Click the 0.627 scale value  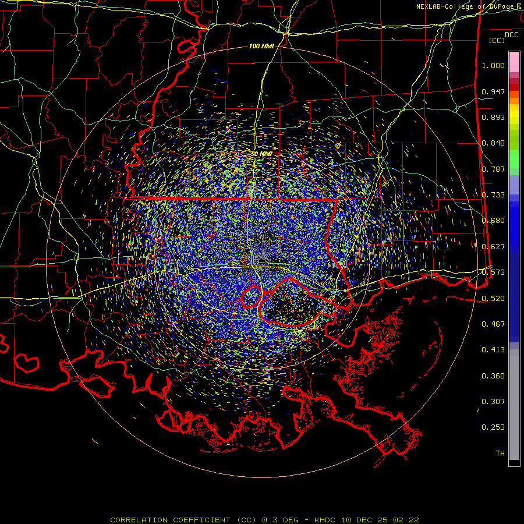(x=493, y=247)
